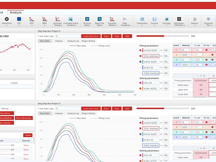This screenshot has height=162, width=216.
Task: Click Start button in upper panel
Action: point(106,36)
